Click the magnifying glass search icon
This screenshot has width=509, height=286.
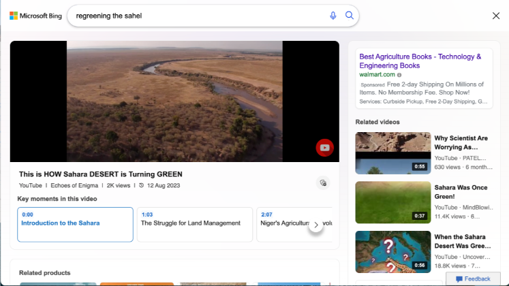pos(350,16)
